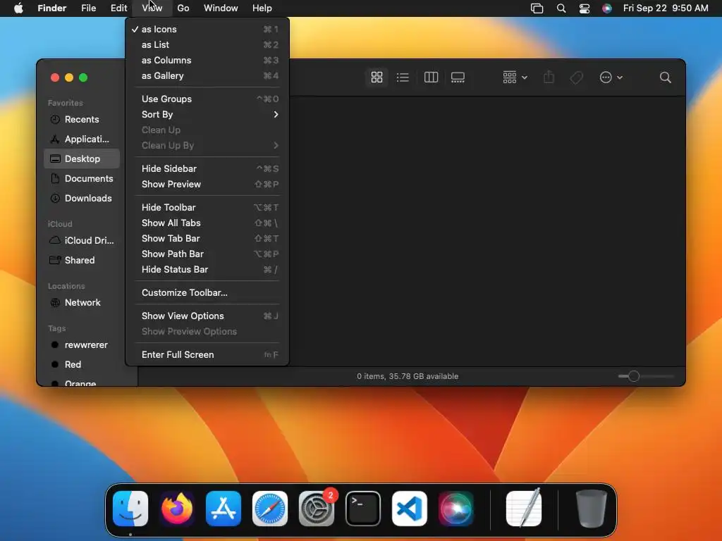Open iCloud Drive in the sidebar
Screen dimensions: 722x541
[x=82, y=241]
